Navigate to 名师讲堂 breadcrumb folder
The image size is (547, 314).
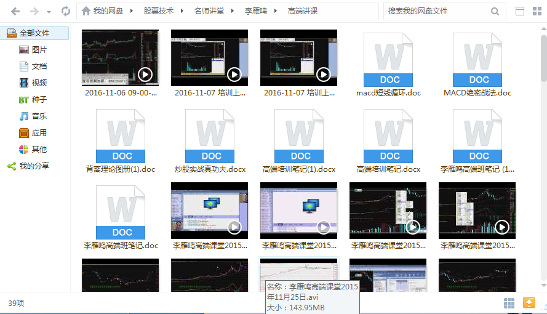click(209, 11)
